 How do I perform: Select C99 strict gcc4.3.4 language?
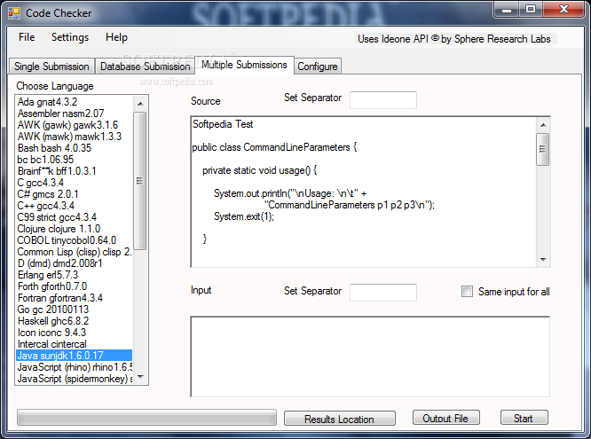click(75, 217)
